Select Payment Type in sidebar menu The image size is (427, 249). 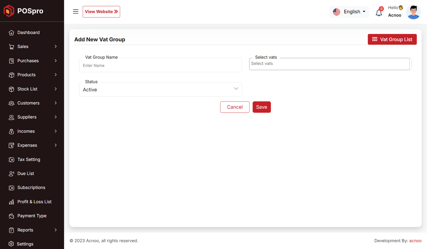[32, 216]
